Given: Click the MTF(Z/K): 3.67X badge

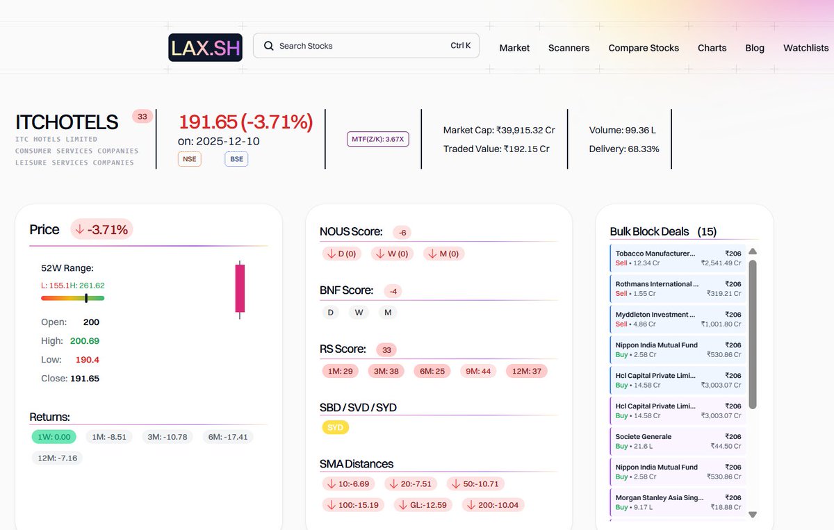Looking at the screenshot, I should pyautogui.click(x=379, y=139).
